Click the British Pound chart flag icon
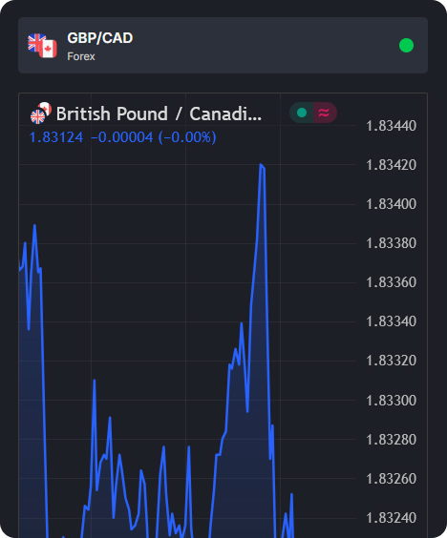Viewport: 447px width, 538px height. tap(41, 113)
